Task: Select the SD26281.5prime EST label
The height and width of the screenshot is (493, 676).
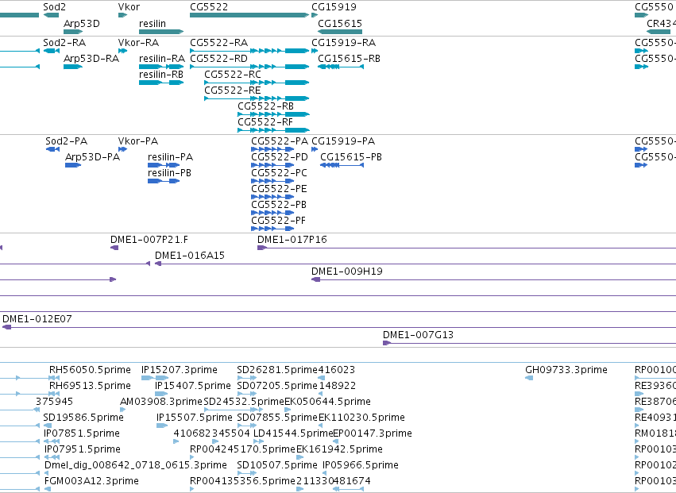Action: (x=277, y=370)
